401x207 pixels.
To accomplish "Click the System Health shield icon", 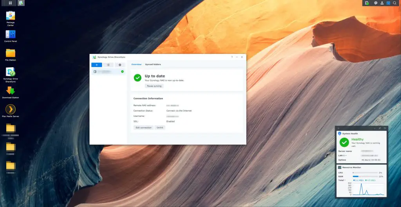I will [x=340, y=134].
